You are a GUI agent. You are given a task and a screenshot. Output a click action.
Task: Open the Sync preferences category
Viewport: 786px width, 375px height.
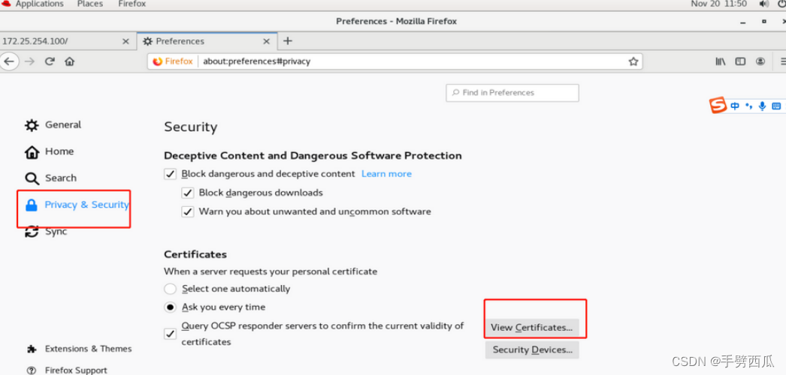46,232
